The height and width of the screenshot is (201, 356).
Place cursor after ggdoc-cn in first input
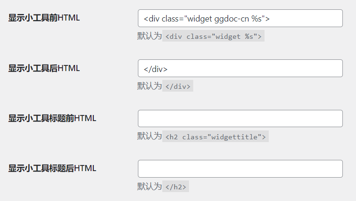[x=250, y=19]
